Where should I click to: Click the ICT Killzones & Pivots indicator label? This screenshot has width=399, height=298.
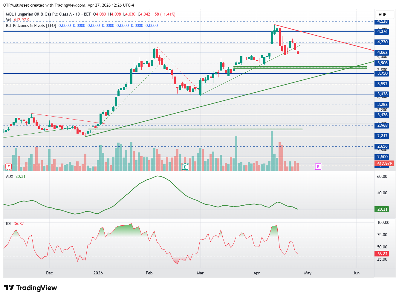[x=31, y=25]
